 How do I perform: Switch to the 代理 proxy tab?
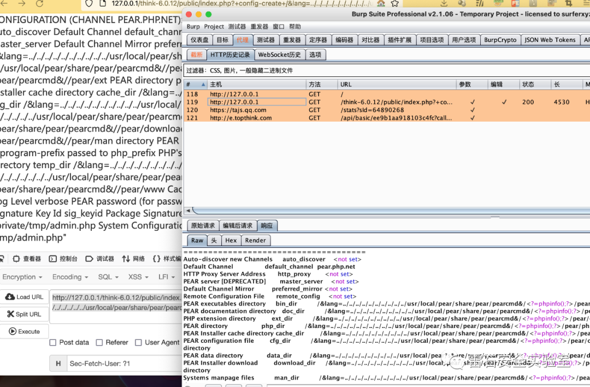click(243, 40)
